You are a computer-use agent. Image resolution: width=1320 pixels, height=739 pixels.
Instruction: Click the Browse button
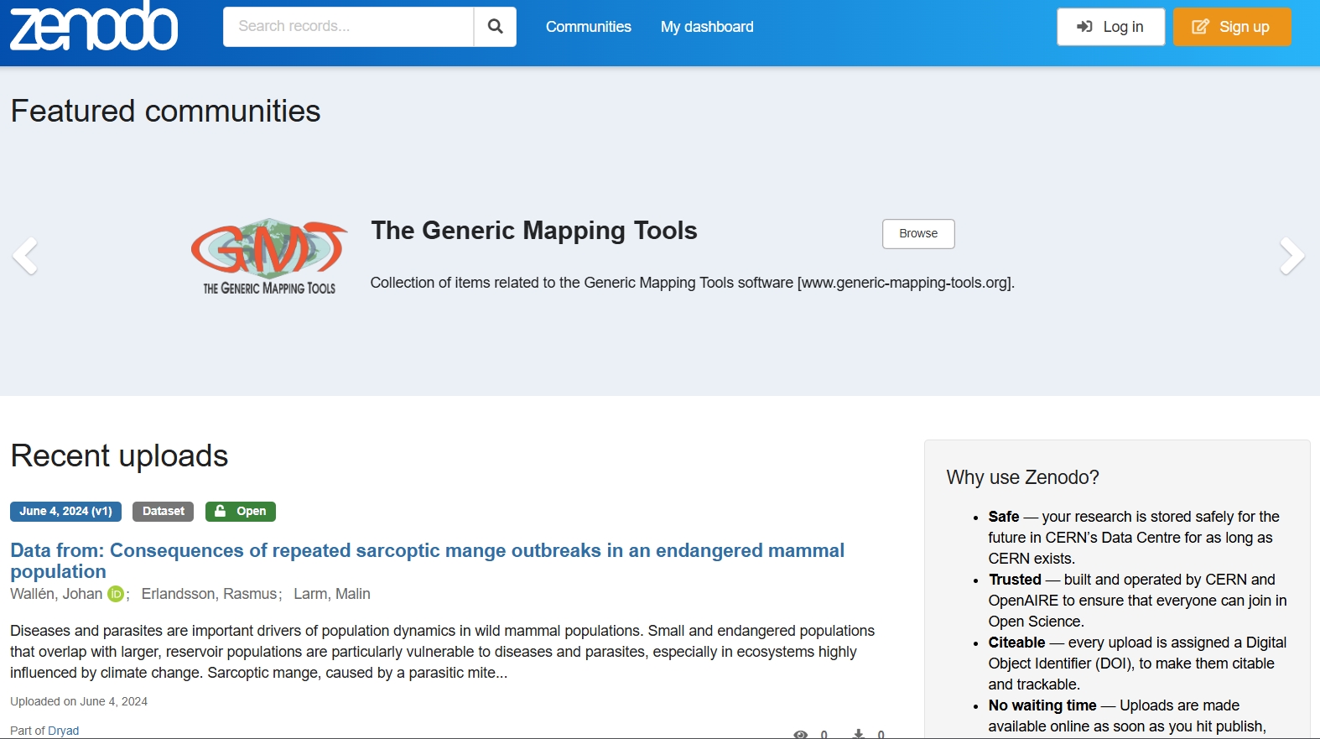pyautogui.click(x=918, y=234)
